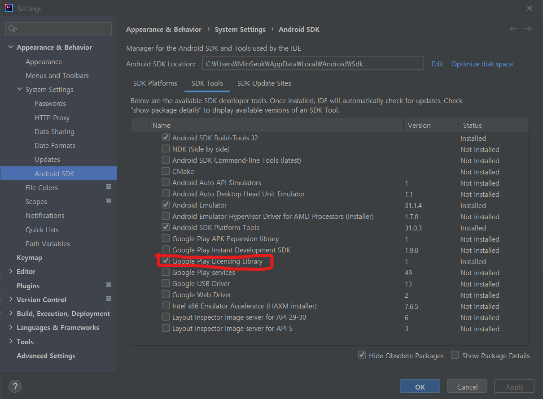543x399 pixels.
Task: Uncheck Google Play Licensing Library
Action: pyautogui.click(x=166, y=261)
